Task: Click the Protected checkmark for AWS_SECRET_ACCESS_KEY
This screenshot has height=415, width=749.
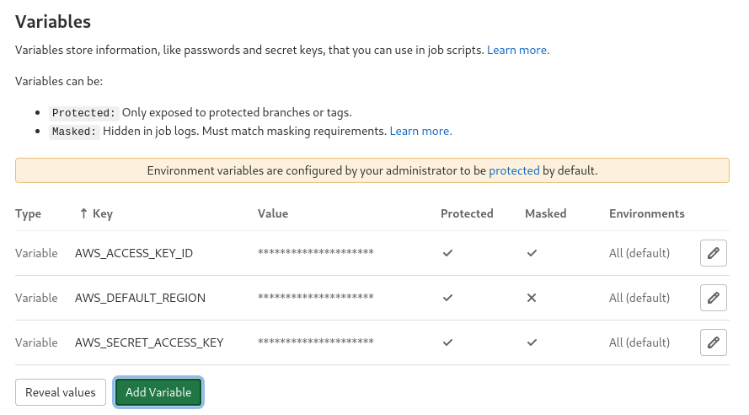Action: (447, 342)
